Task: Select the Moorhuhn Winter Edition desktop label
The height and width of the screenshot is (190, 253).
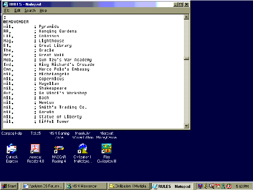Action: pos(83,136)
